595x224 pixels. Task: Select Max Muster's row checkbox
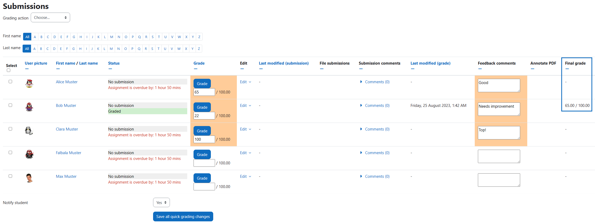[x=10, y=176]
